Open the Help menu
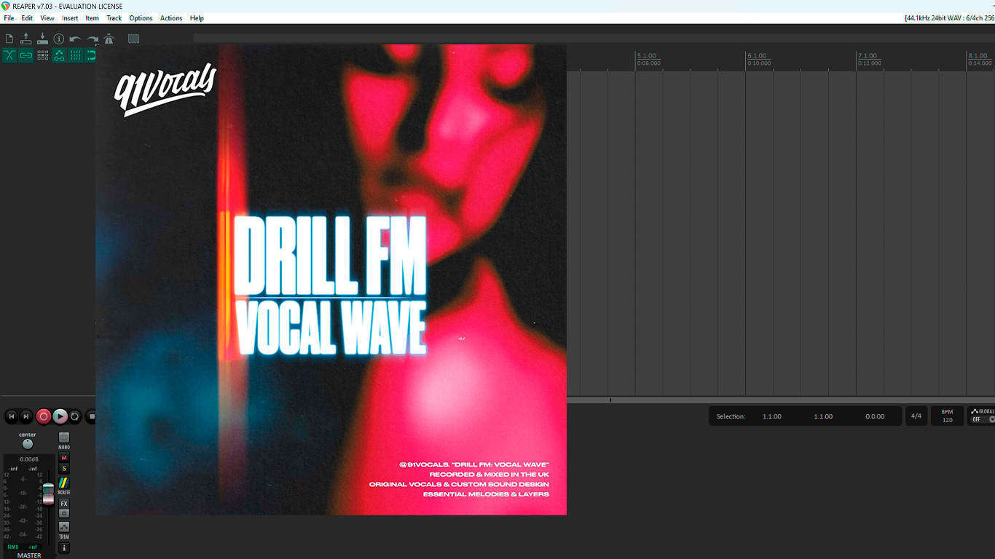Image resolution: width=995 pixels, height=559 pixels. point(197,18)
